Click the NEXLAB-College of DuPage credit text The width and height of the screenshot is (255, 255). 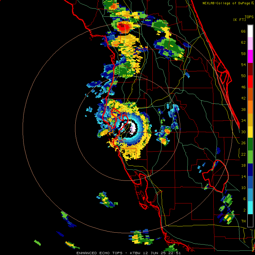pos(228,3)
